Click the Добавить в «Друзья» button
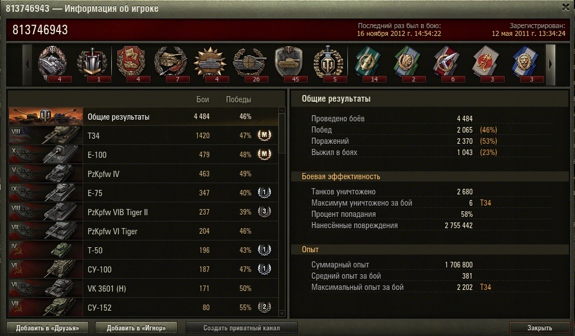Screen dimensions: 575x336 (47, 328)
